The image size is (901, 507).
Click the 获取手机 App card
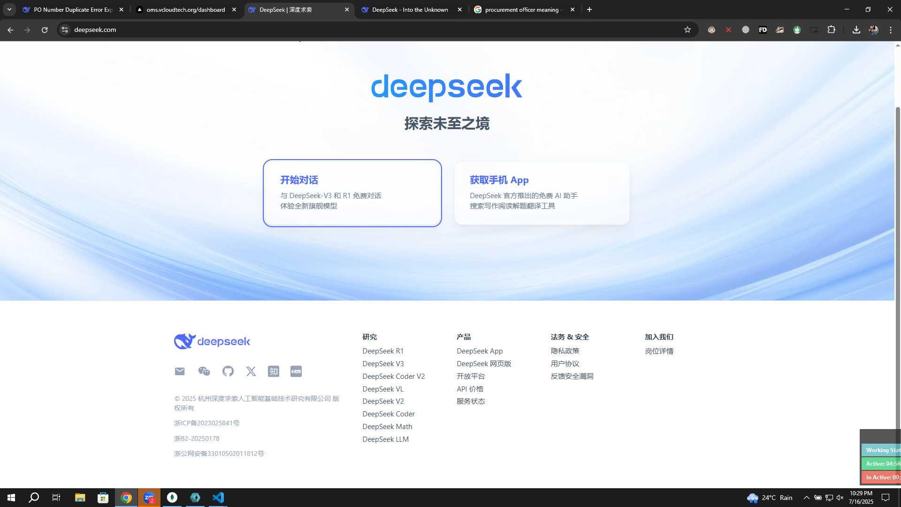pos(542,193)
